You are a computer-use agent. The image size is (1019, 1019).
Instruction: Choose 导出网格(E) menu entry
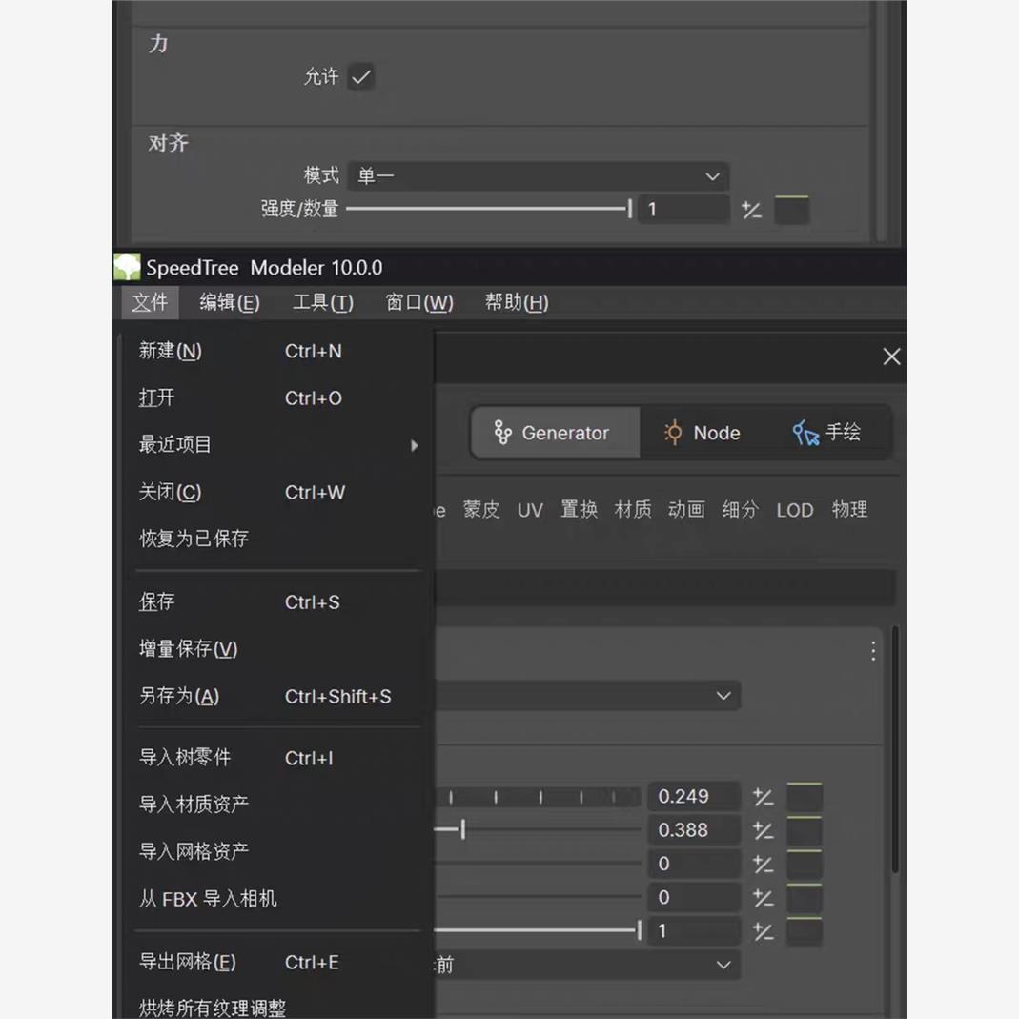[278, 962]
